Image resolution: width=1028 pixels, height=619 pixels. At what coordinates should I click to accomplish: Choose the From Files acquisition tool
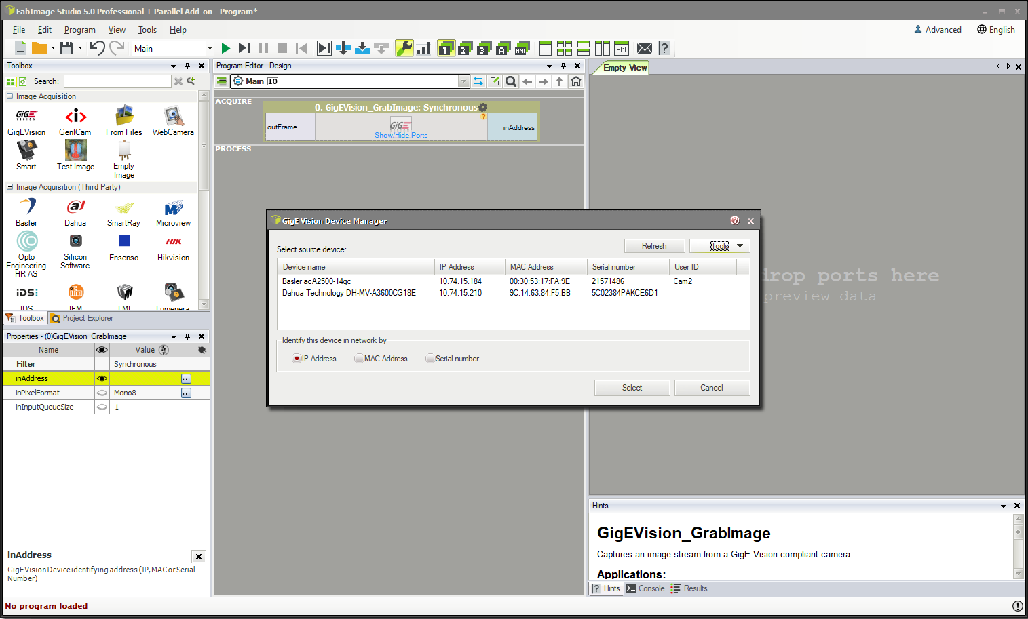(124, 121)
